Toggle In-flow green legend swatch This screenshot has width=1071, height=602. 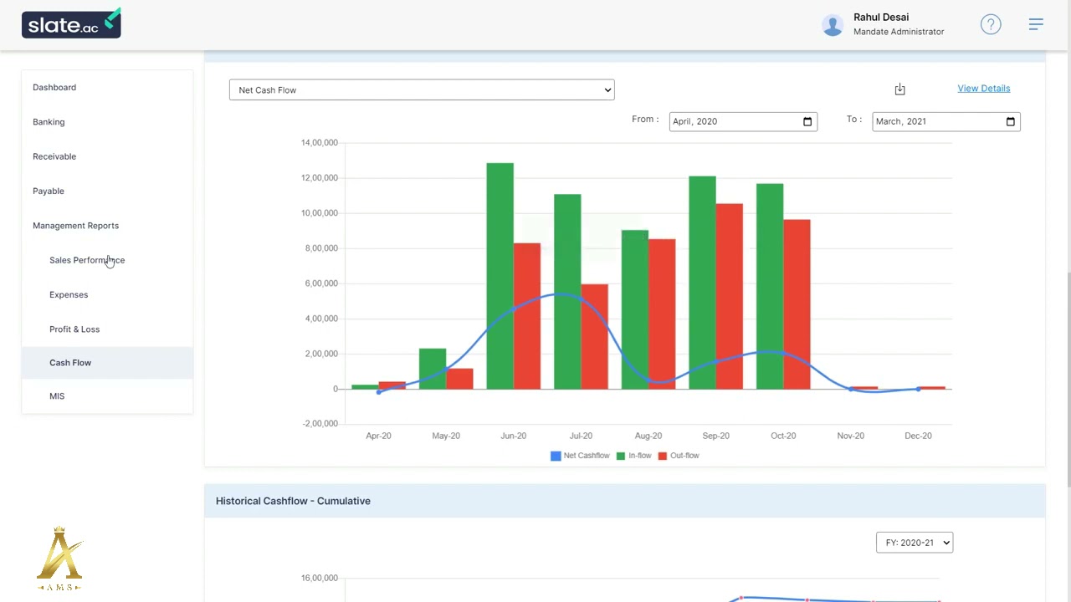621,456
